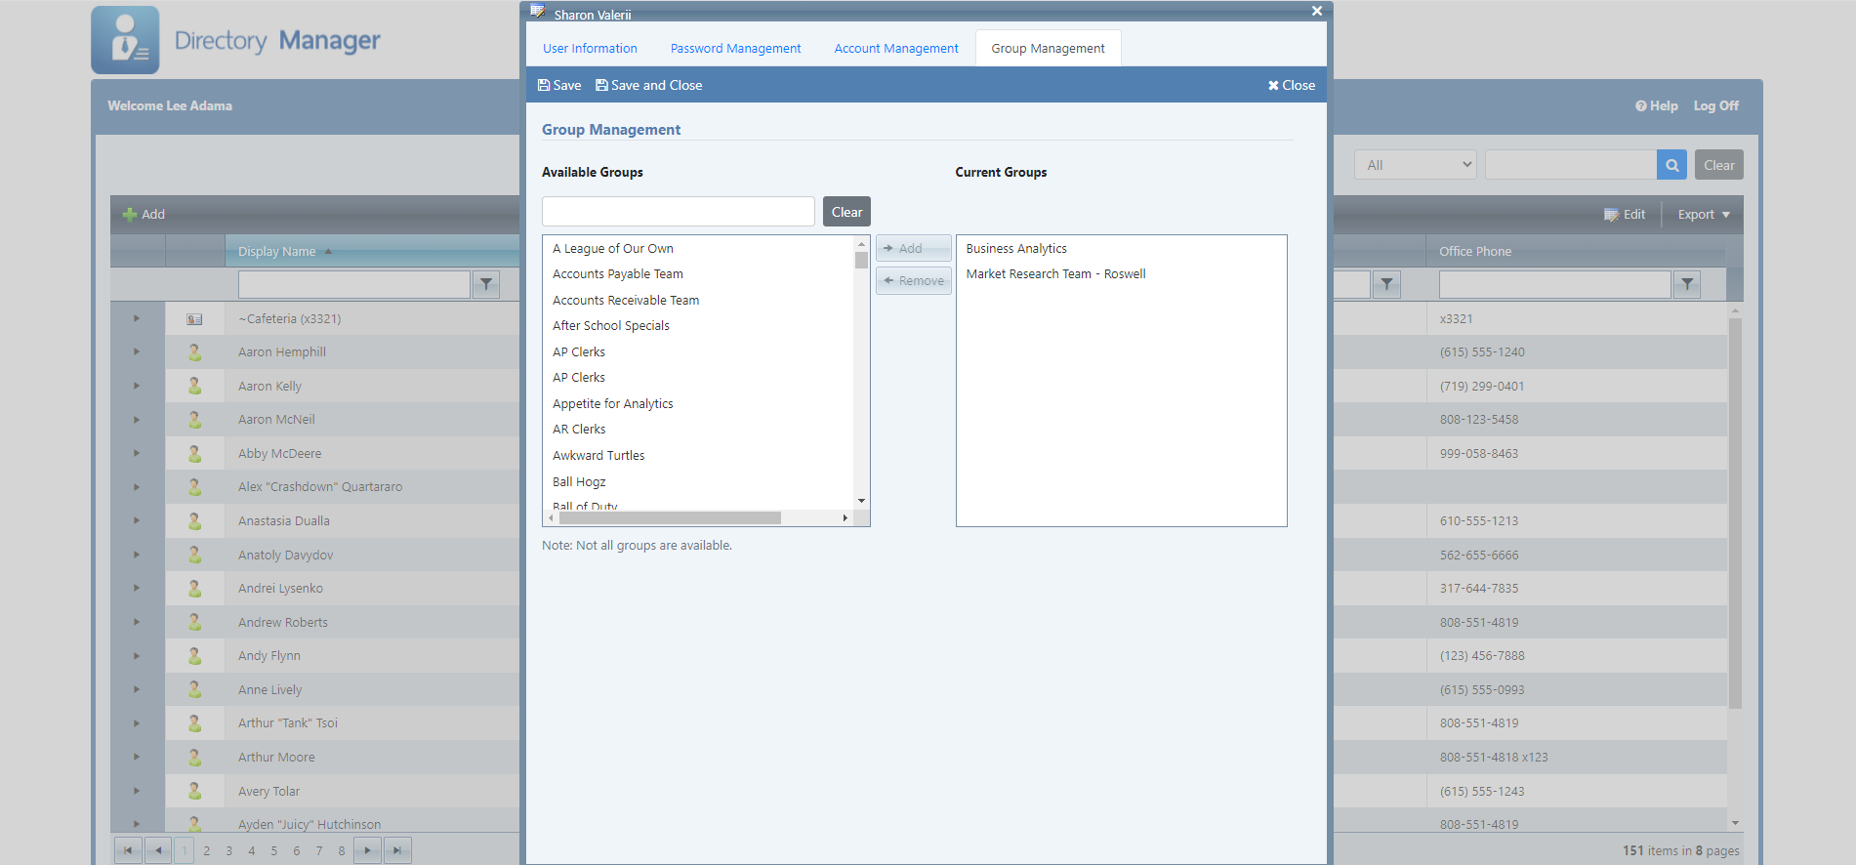Select Ball Hogz group
This screenshot has width=1856, height=865.
(579, 482)
